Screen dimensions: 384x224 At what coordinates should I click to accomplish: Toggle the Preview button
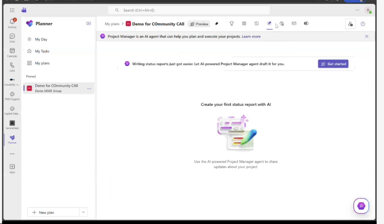pos(199,24)
